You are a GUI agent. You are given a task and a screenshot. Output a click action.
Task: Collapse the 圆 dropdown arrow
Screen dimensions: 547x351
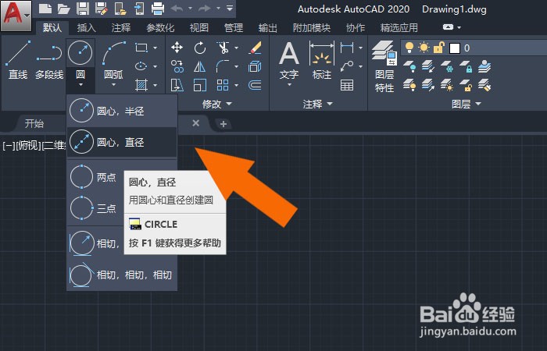[x=80, y=84]
